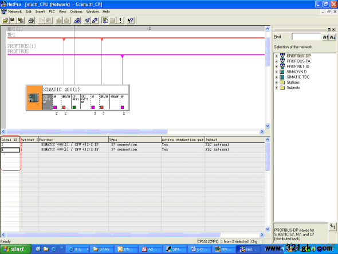The image size is (338, 254).
Task: Click find-next down arrow icon beside Find field
Action: 332,37
